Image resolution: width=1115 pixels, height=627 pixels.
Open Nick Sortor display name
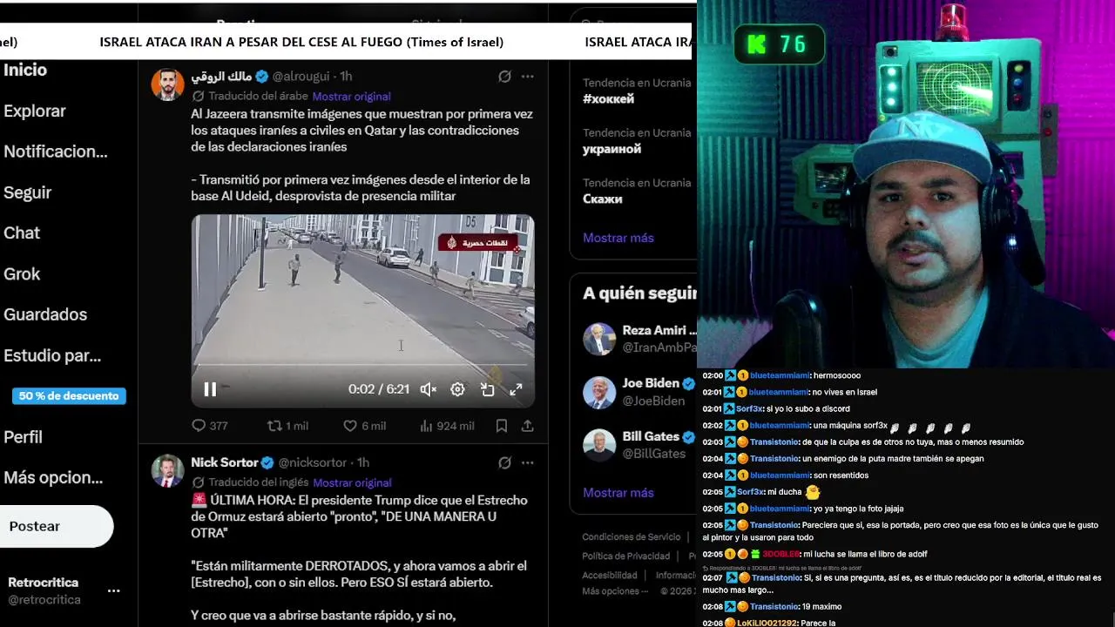click(x=225, y=462)
